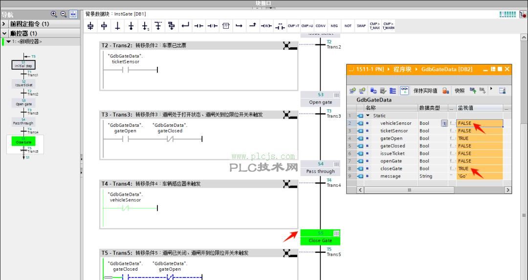Select the S5 Close Gate active step
Screen dimensions: 528x280
tap(320, 237)
